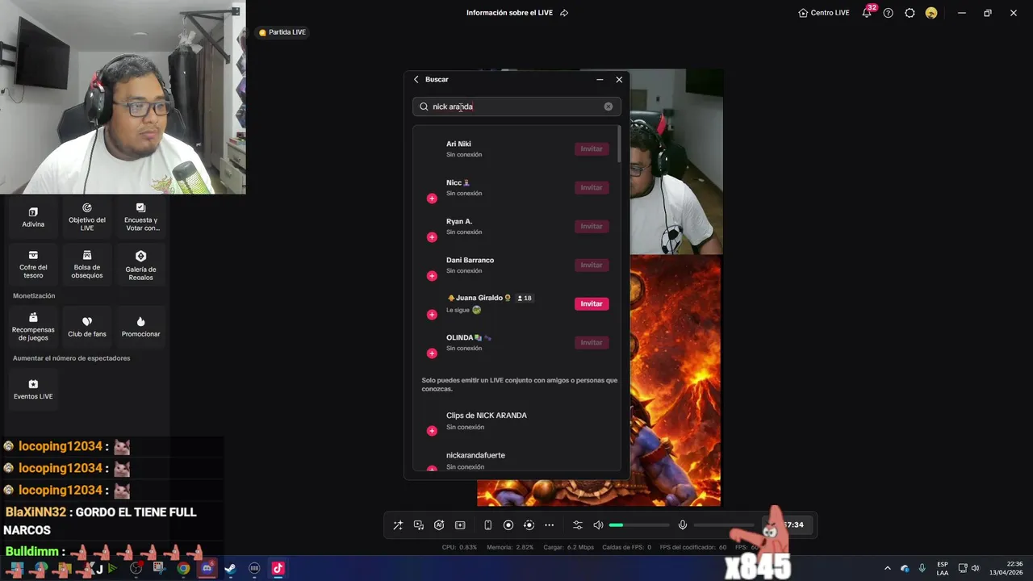Click the Promocionar flame icon
This screenshot has width=1033, height=581.
tap(140, 321)
